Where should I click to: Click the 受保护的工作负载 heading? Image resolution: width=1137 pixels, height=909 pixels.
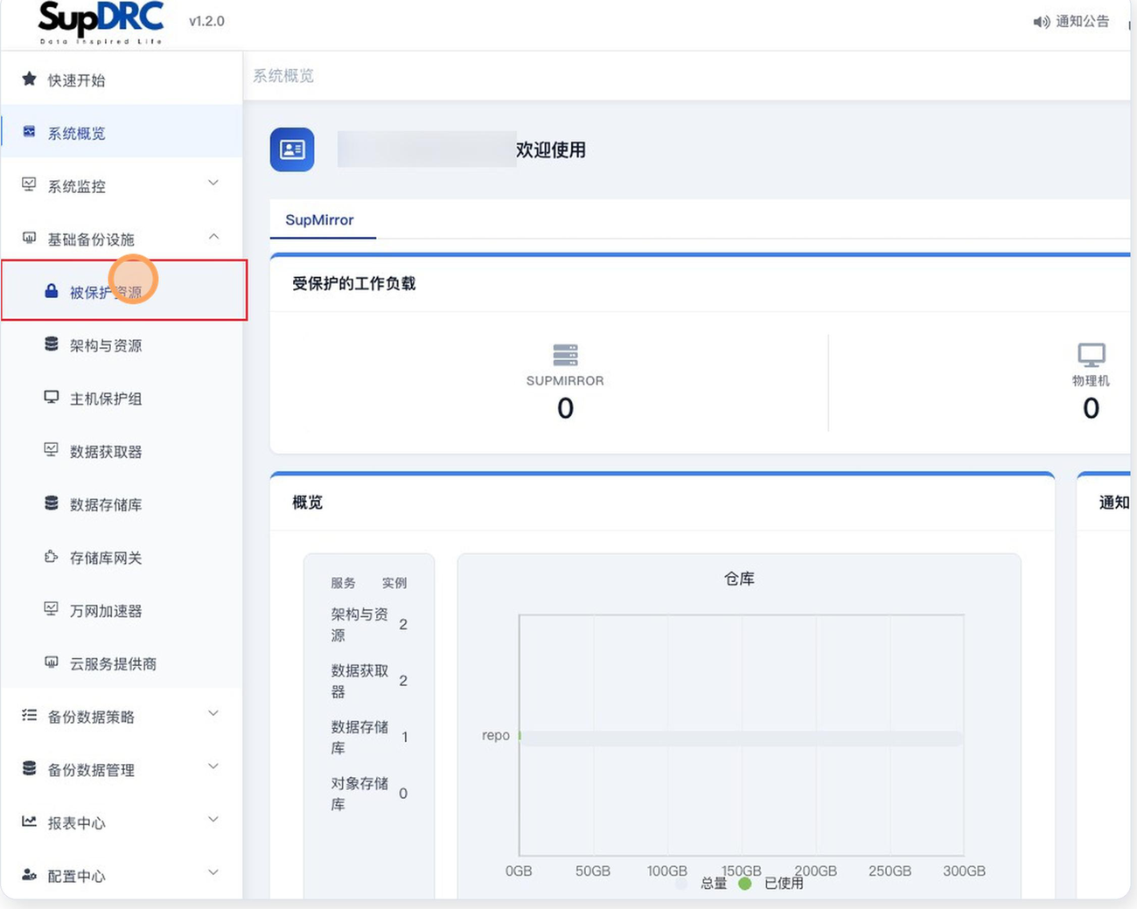point(353,283)
